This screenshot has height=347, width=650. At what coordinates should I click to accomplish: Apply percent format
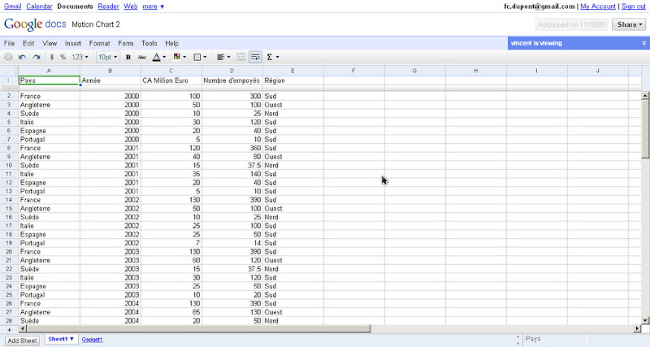coord(63,57)
